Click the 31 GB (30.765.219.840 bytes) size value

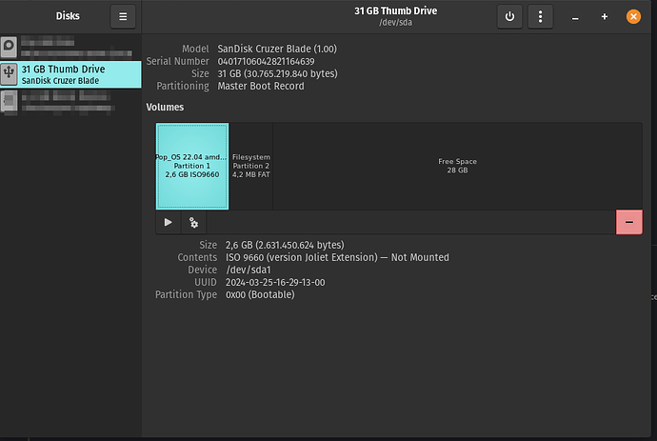coord(277,73)
